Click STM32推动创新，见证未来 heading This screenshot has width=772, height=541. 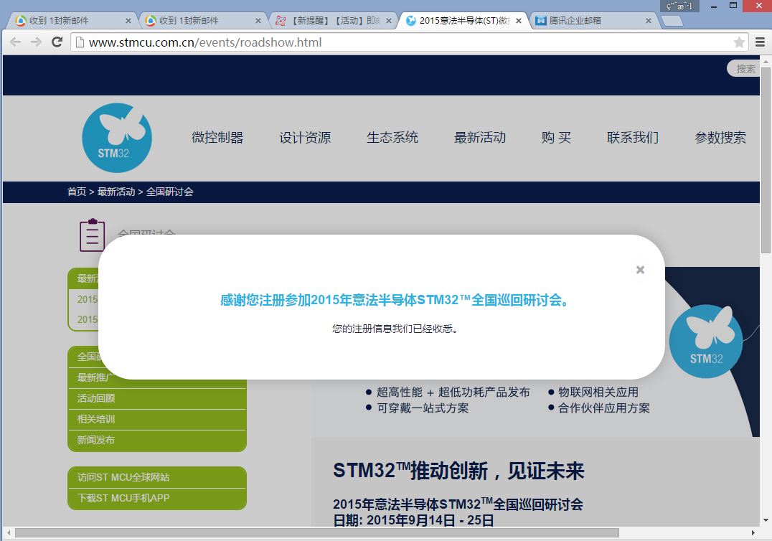[x=458, y=471]
